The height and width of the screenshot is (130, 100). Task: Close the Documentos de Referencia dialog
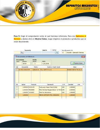[83, 57]
